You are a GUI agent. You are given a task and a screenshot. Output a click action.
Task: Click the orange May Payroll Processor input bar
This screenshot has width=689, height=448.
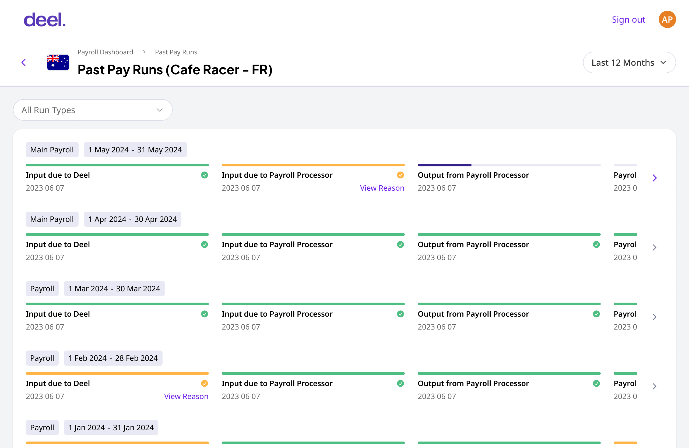point(313,165)
